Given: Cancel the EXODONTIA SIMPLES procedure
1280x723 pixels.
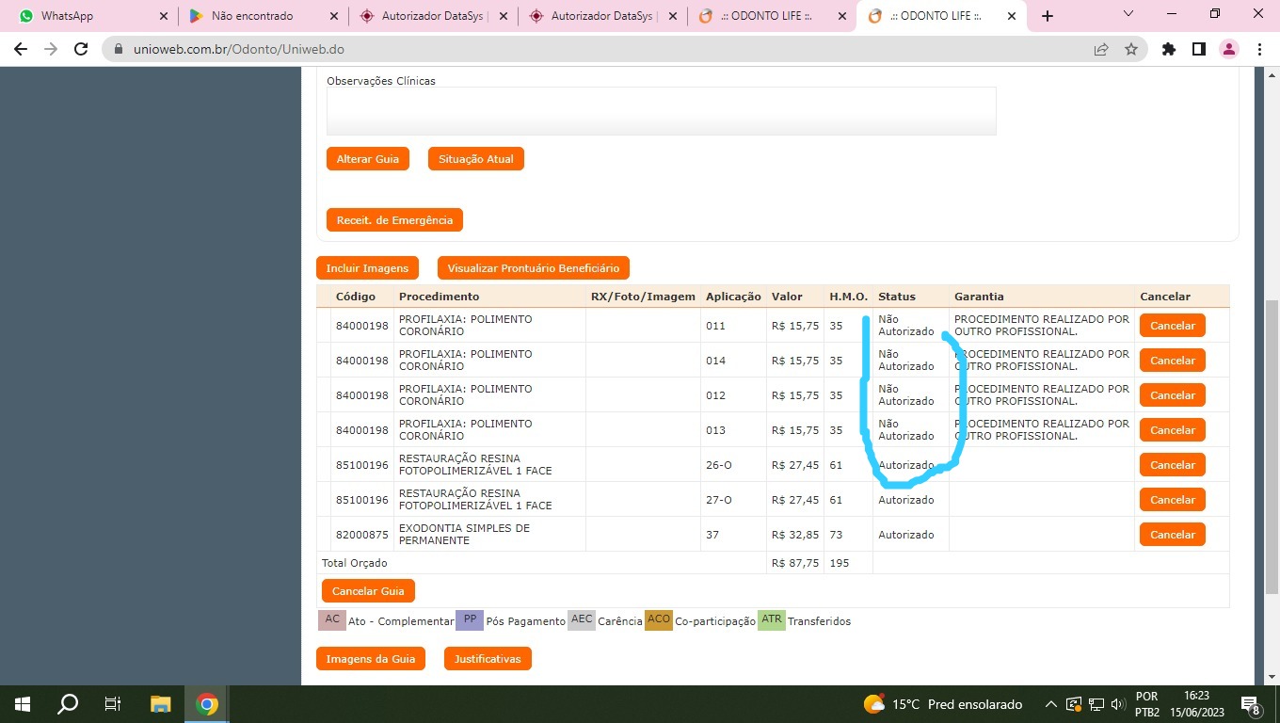Looking at the screenshot, I should coord(1173,535).
